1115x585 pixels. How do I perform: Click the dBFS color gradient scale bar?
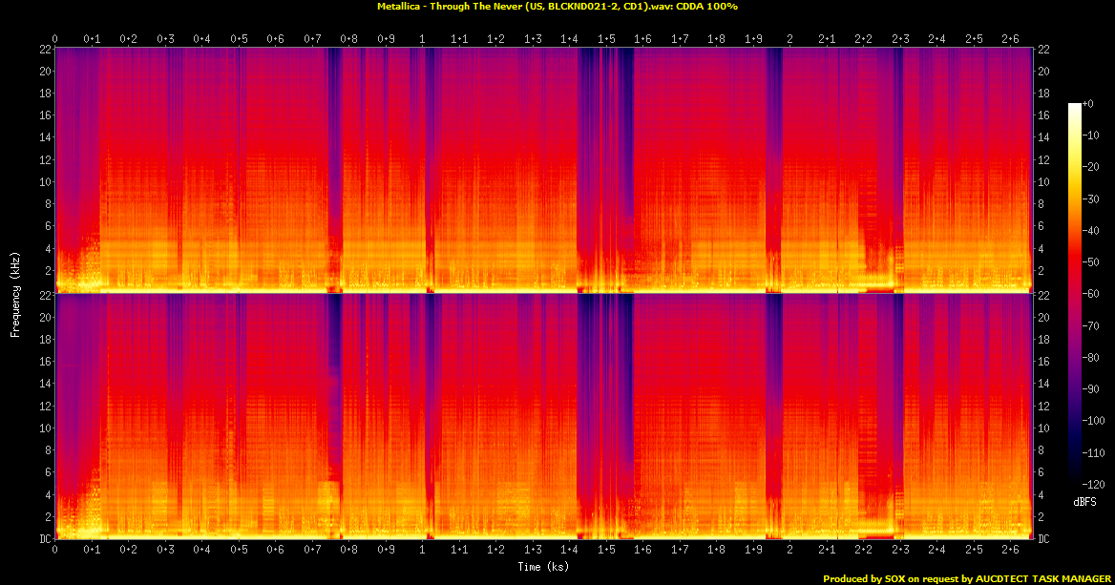pyautogui.click(x=1075, y=294)
